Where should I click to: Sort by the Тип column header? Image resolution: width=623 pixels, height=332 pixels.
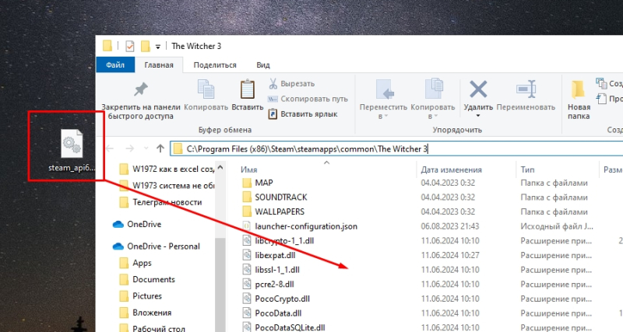[x=528, y=169]
